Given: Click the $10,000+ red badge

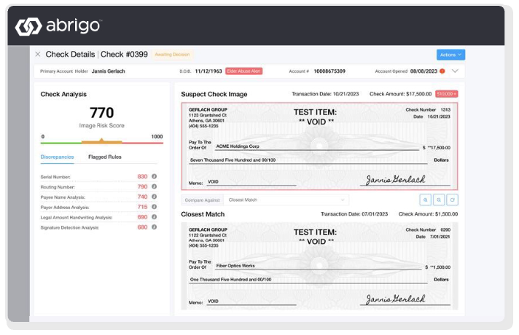Looking at the screenshot, I should click(447, 94).
